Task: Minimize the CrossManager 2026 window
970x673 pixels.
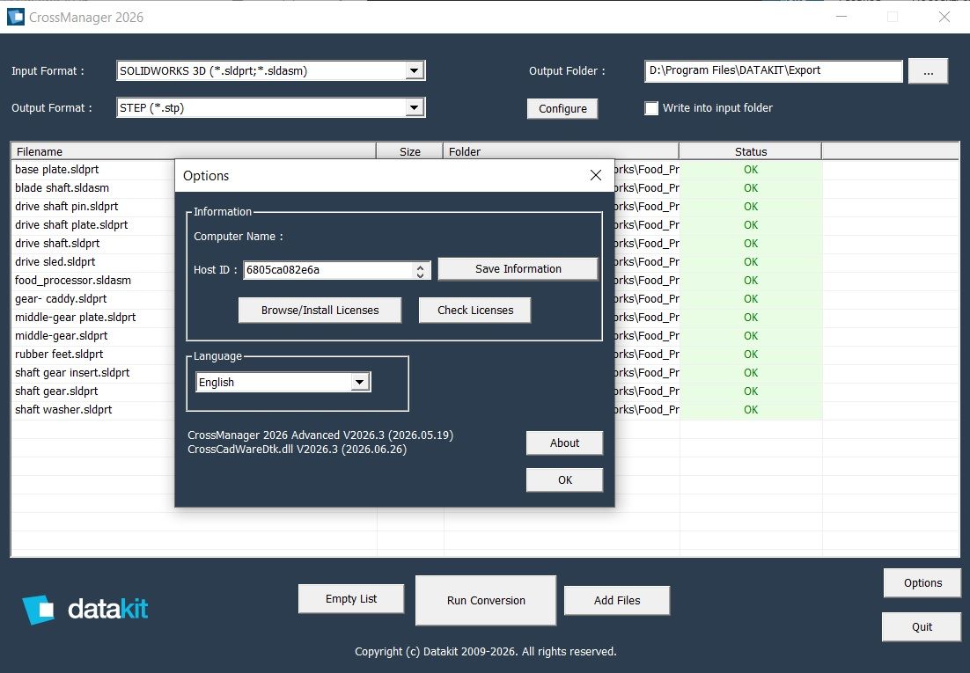Action: click(x=841, y=17)
